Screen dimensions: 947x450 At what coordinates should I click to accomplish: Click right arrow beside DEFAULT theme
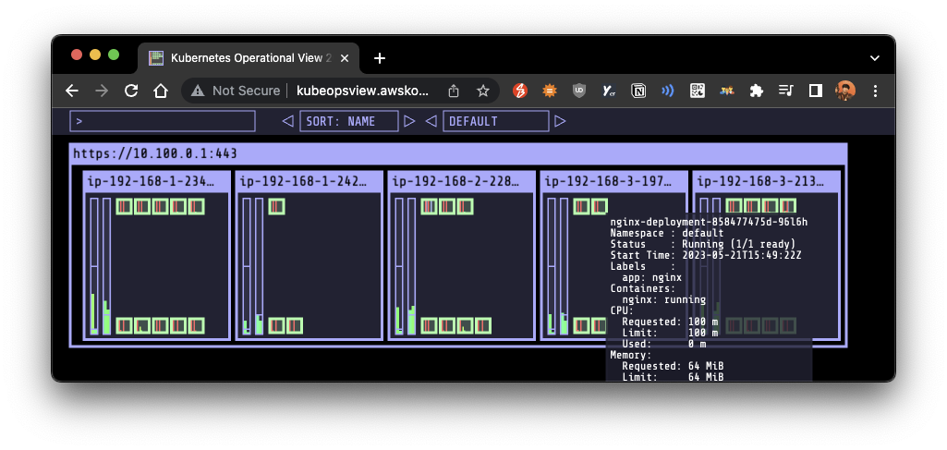coord(561,121)
